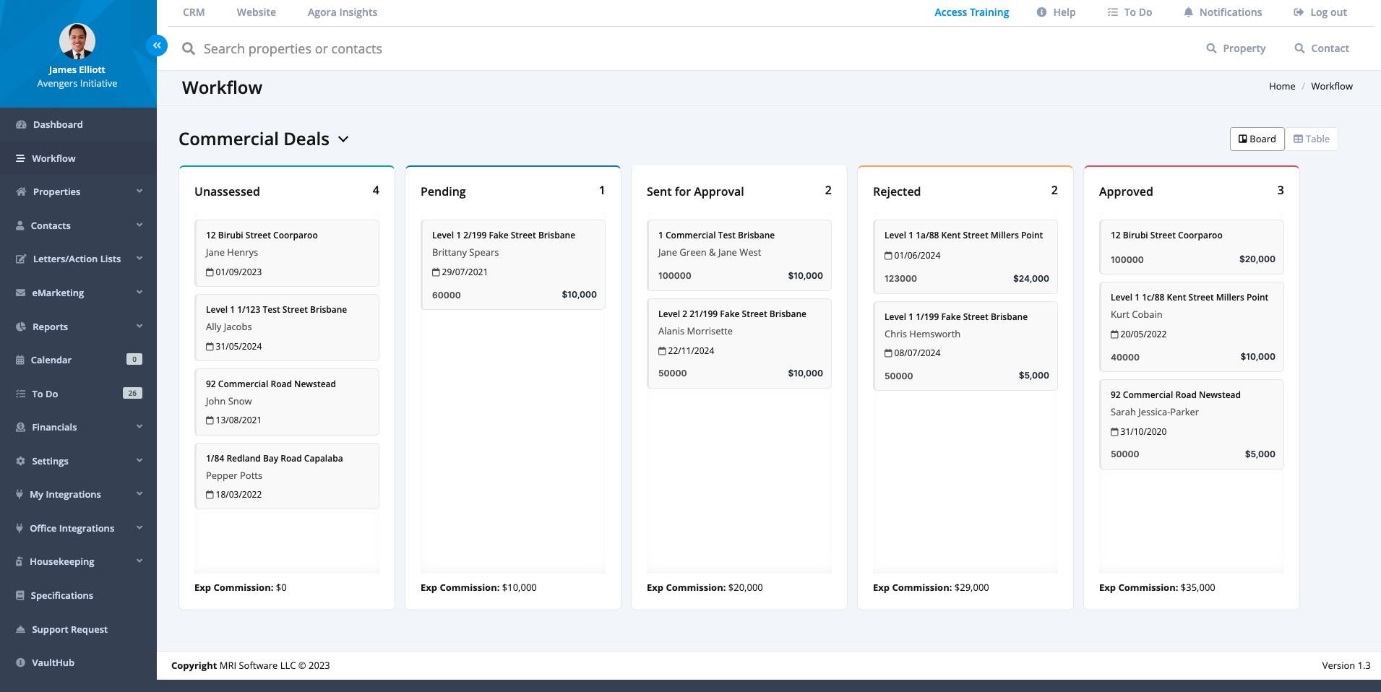Click the Help question icon

click(1041, 12)
